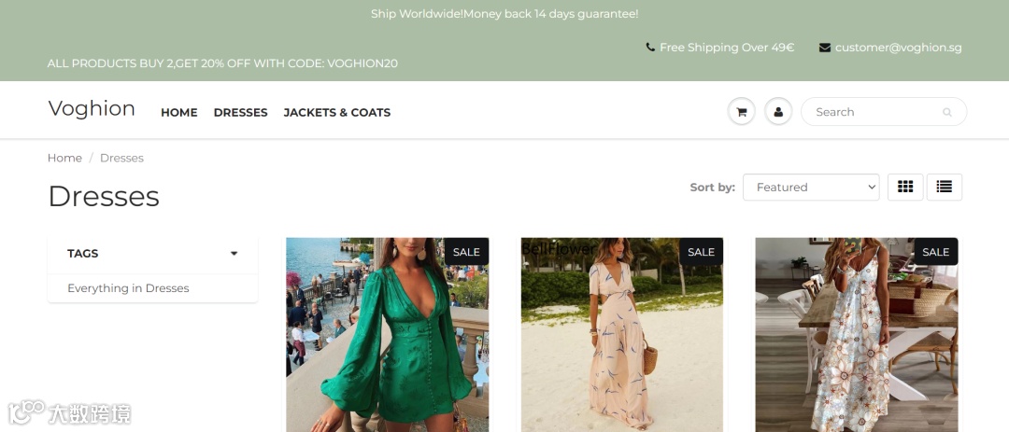The width and height of the screenshot is (1009, 432).
Task: Click the search magnifier icon
Action: click(946, 112)
